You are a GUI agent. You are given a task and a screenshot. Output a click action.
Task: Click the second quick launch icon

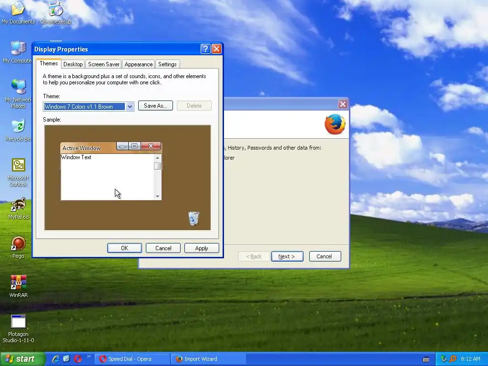point(67,359)
